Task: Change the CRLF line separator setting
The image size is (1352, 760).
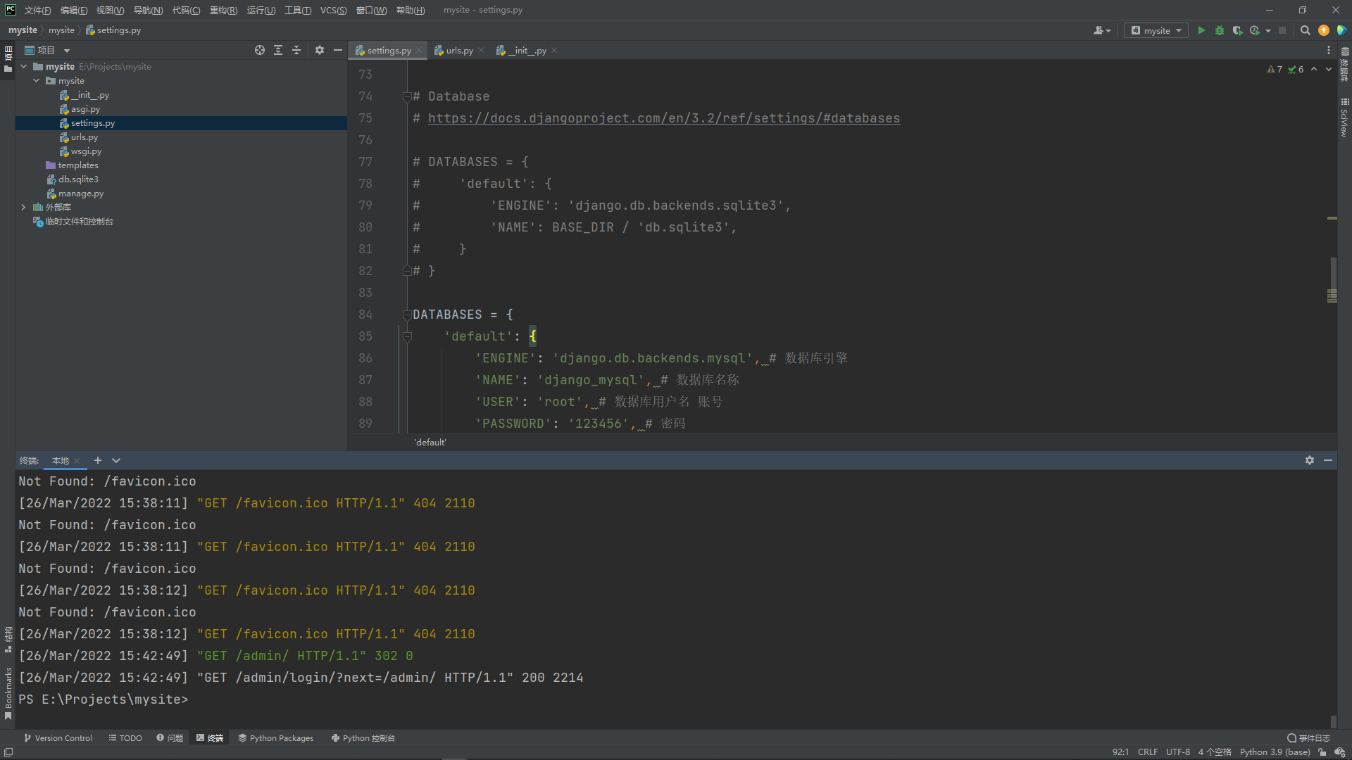Action: tap(1148, 752)
